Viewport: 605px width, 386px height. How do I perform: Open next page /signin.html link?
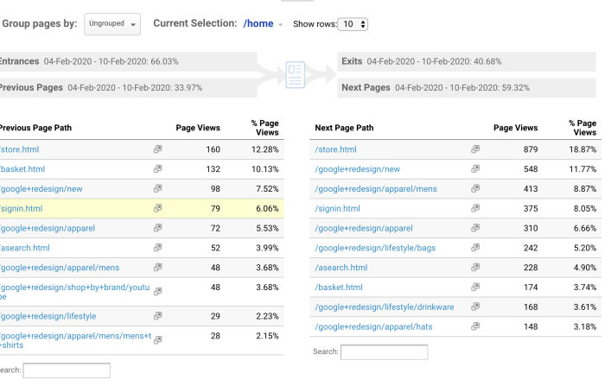click(x=337, y=208)
